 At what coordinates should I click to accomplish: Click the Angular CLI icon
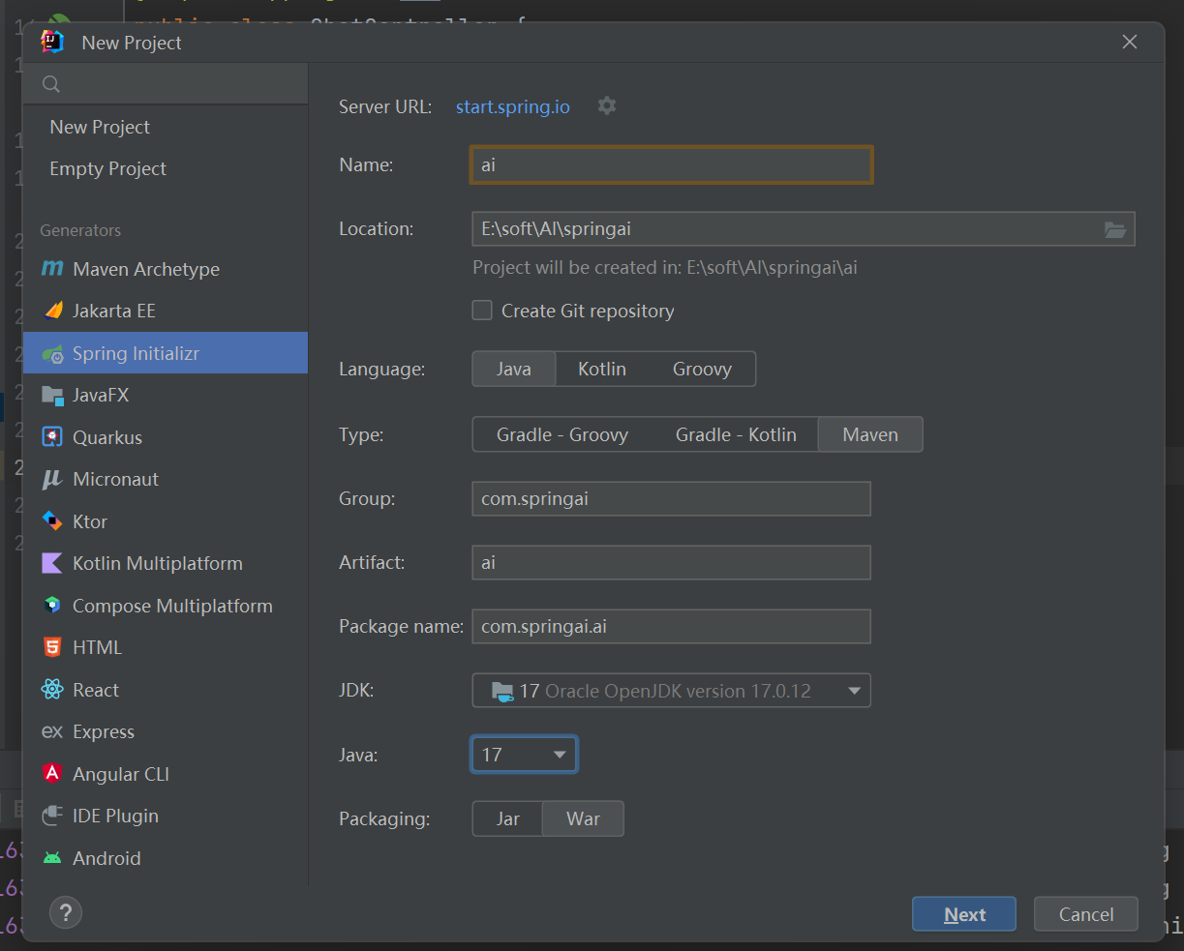pos(52,774)
